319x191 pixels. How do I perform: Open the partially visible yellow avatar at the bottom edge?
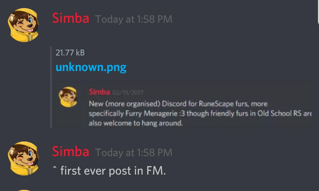pyautogui.click(x=24, y=190)
